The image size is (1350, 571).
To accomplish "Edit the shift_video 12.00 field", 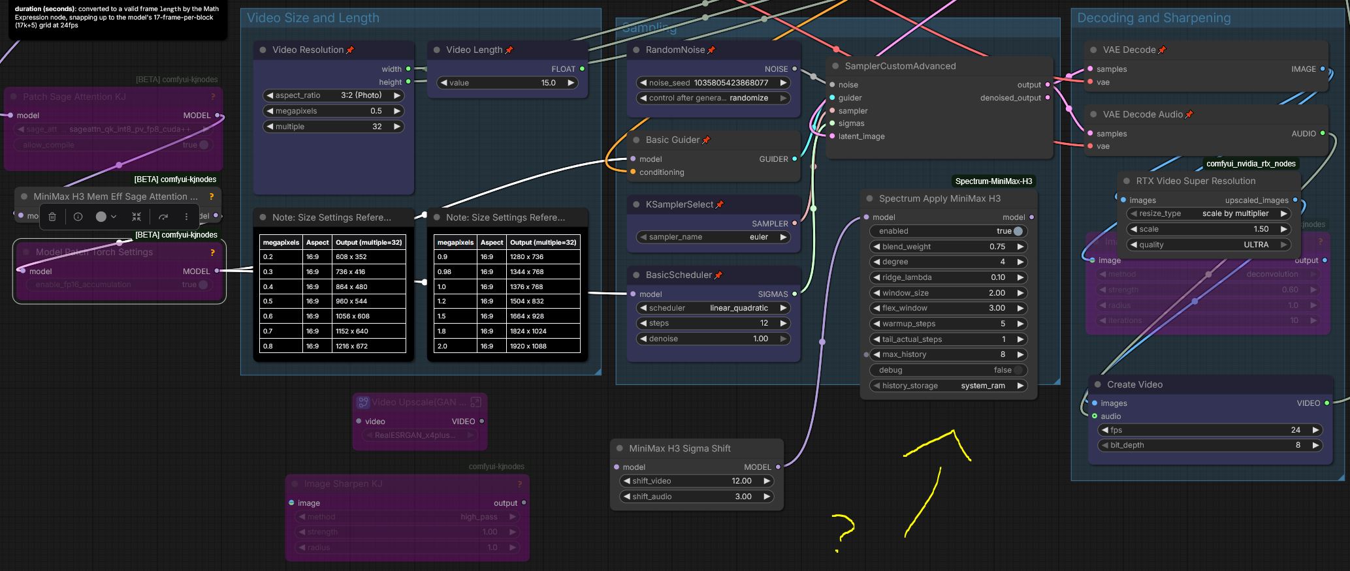I will click(x=696, y=481).
